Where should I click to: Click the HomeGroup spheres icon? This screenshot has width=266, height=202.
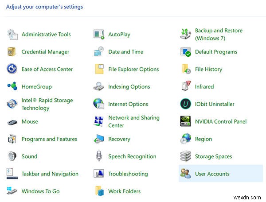pyautogui.click(x=12, y=86)
